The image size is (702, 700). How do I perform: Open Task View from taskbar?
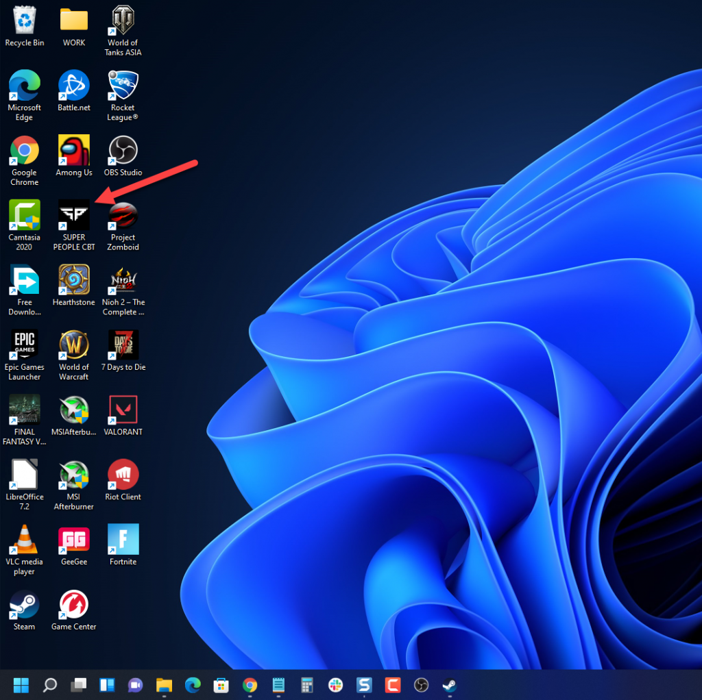(x=78, y=685)
